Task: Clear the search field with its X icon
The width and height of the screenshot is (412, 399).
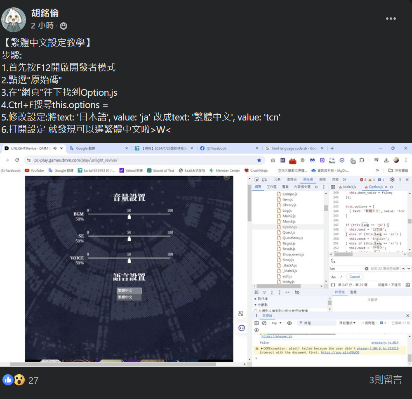Action: (x=367, y=269)
